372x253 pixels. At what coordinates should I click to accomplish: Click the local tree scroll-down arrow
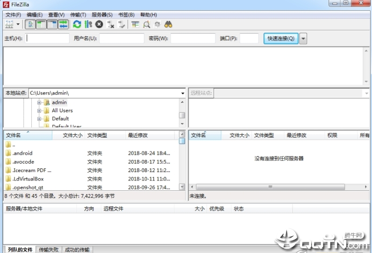182,123
